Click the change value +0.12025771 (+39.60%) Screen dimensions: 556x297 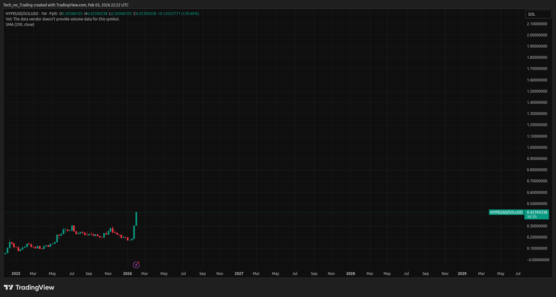click(x=178, y=13)
